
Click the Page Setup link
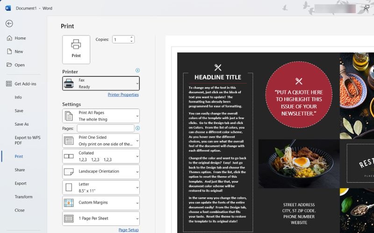point(129,230)
